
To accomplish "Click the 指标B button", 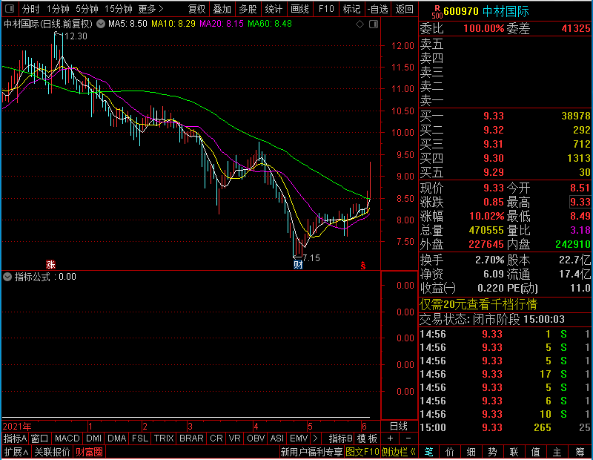I will coord(341,438).
